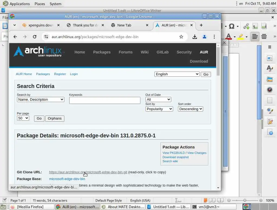Image resolution: width=277 pixels, height=210 pixels.
Task: Open microsoft-edge-dev-bin package base link
Action: [67, 179]
